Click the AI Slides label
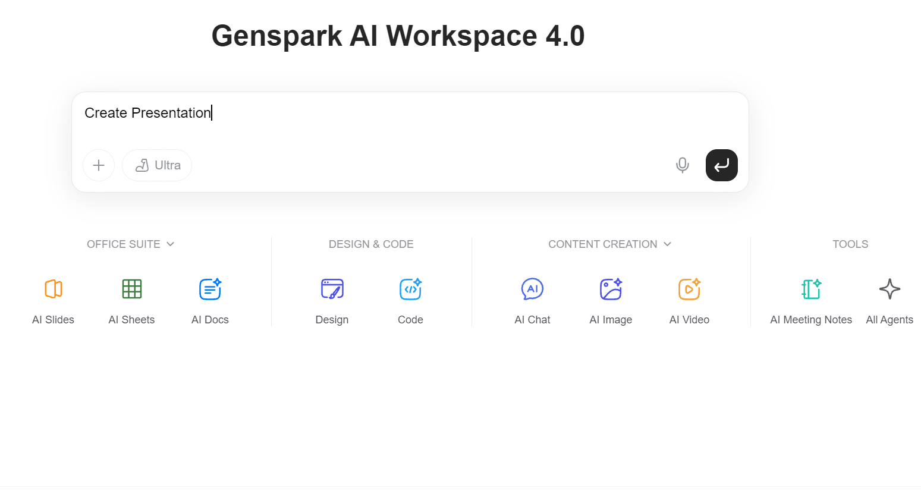921x491 pixels. tap(54, 320)
